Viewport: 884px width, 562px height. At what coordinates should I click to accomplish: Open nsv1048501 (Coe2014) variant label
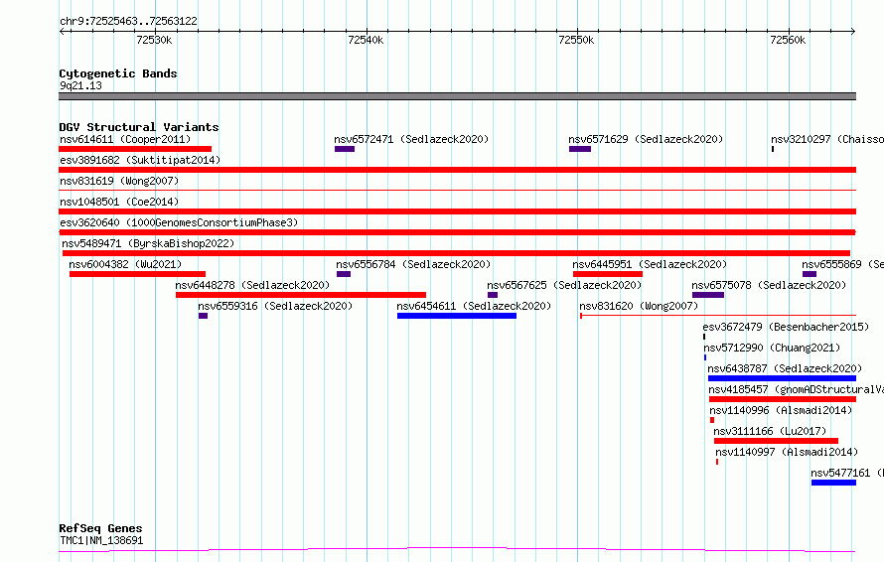119,202
